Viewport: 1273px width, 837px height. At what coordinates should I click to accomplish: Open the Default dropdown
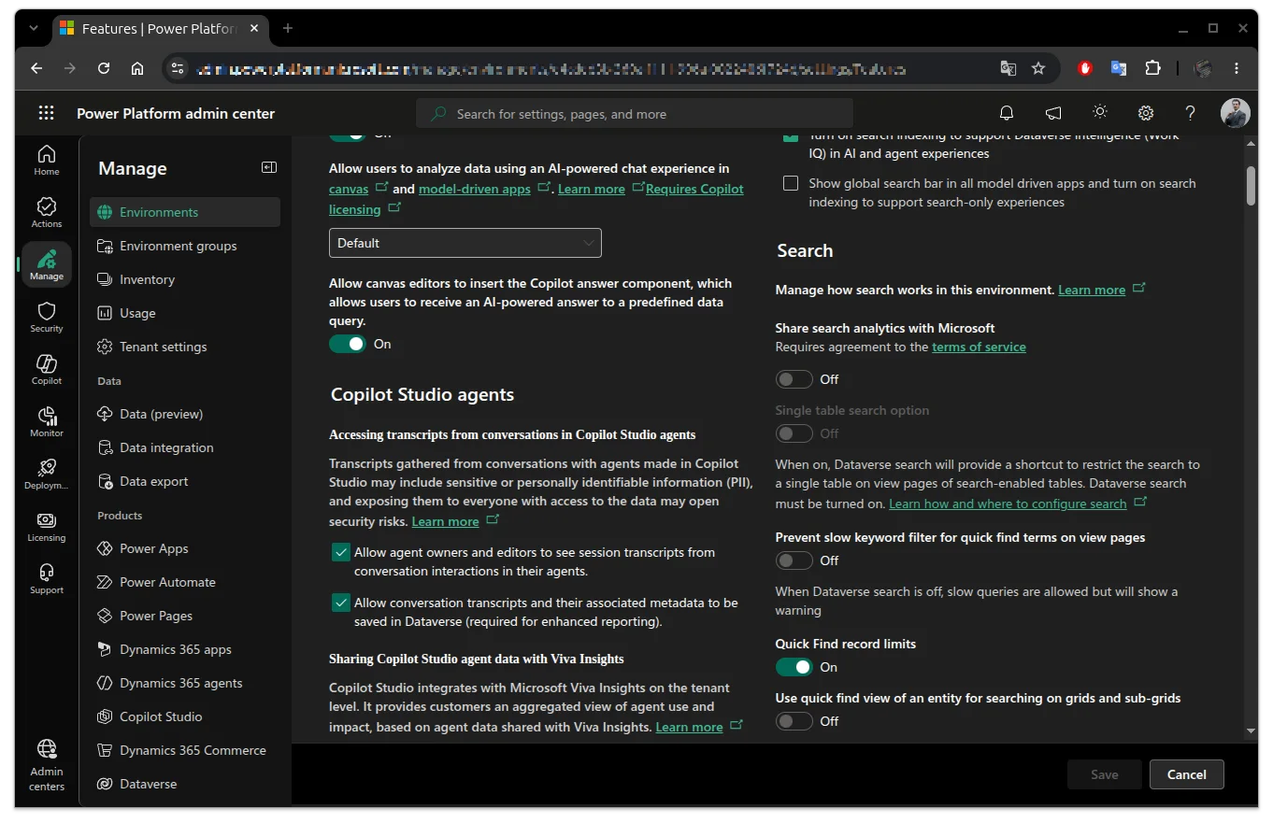pyautogui.click(x=465, y=243)
